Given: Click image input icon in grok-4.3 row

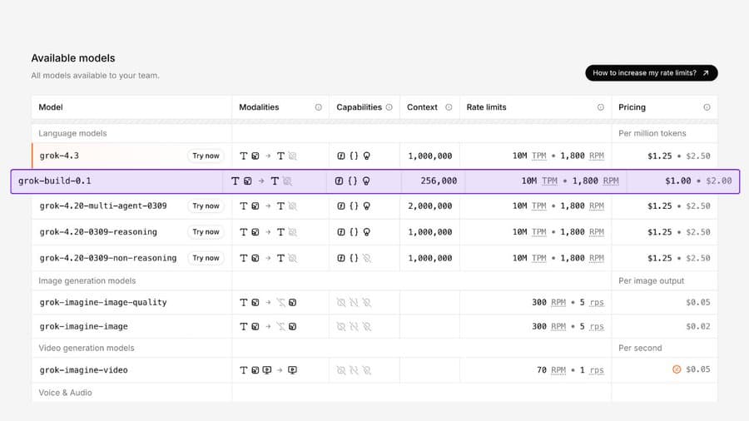Looking at the screenshot, I should pos(255,156).
